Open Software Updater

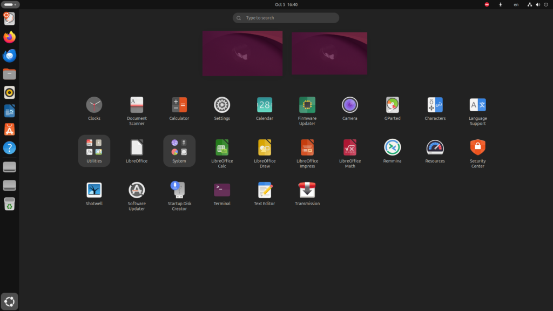[137, 196]
